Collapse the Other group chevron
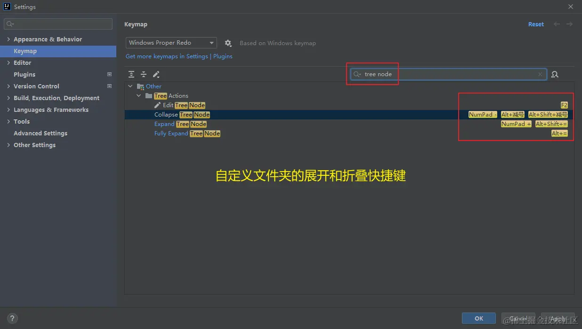This screenshot has width=582, height=329. [130, 86]
